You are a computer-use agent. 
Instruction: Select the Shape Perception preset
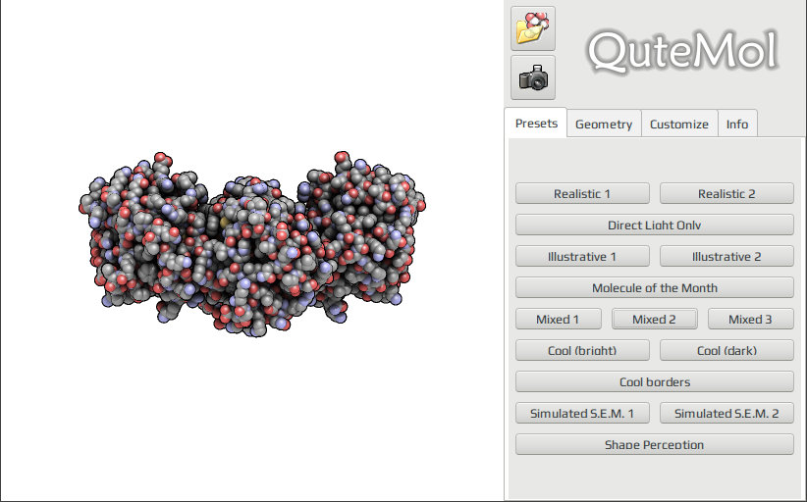click(654, 444)
